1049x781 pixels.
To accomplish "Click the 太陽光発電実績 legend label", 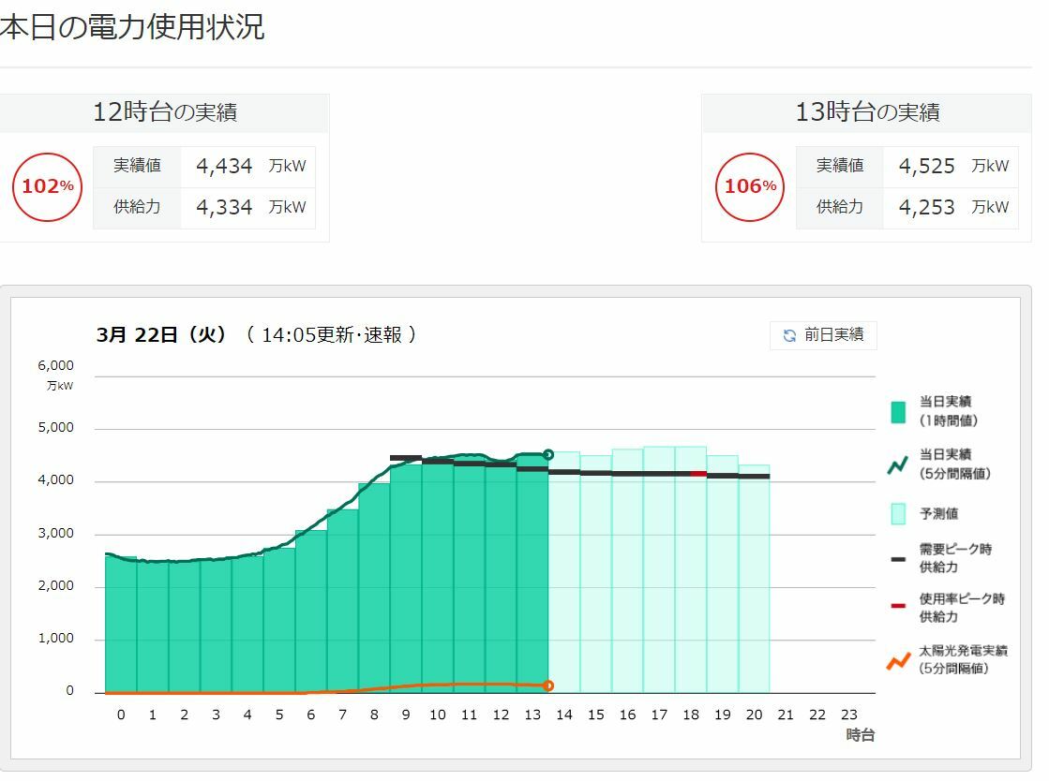I will pyautogui.click(x=963, y=659).
